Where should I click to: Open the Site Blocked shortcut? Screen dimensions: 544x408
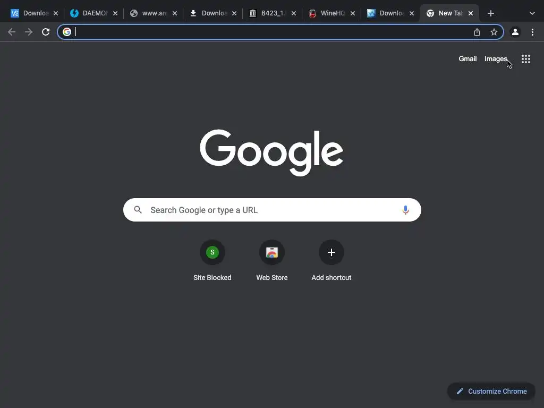(x=212, y=260)
